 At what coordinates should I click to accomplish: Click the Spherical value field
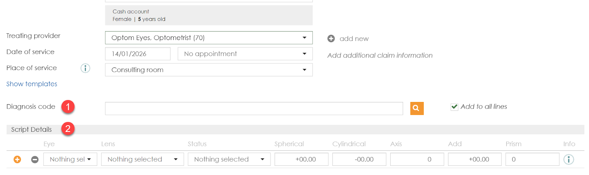pyautogui.click(x=301, y=159)
